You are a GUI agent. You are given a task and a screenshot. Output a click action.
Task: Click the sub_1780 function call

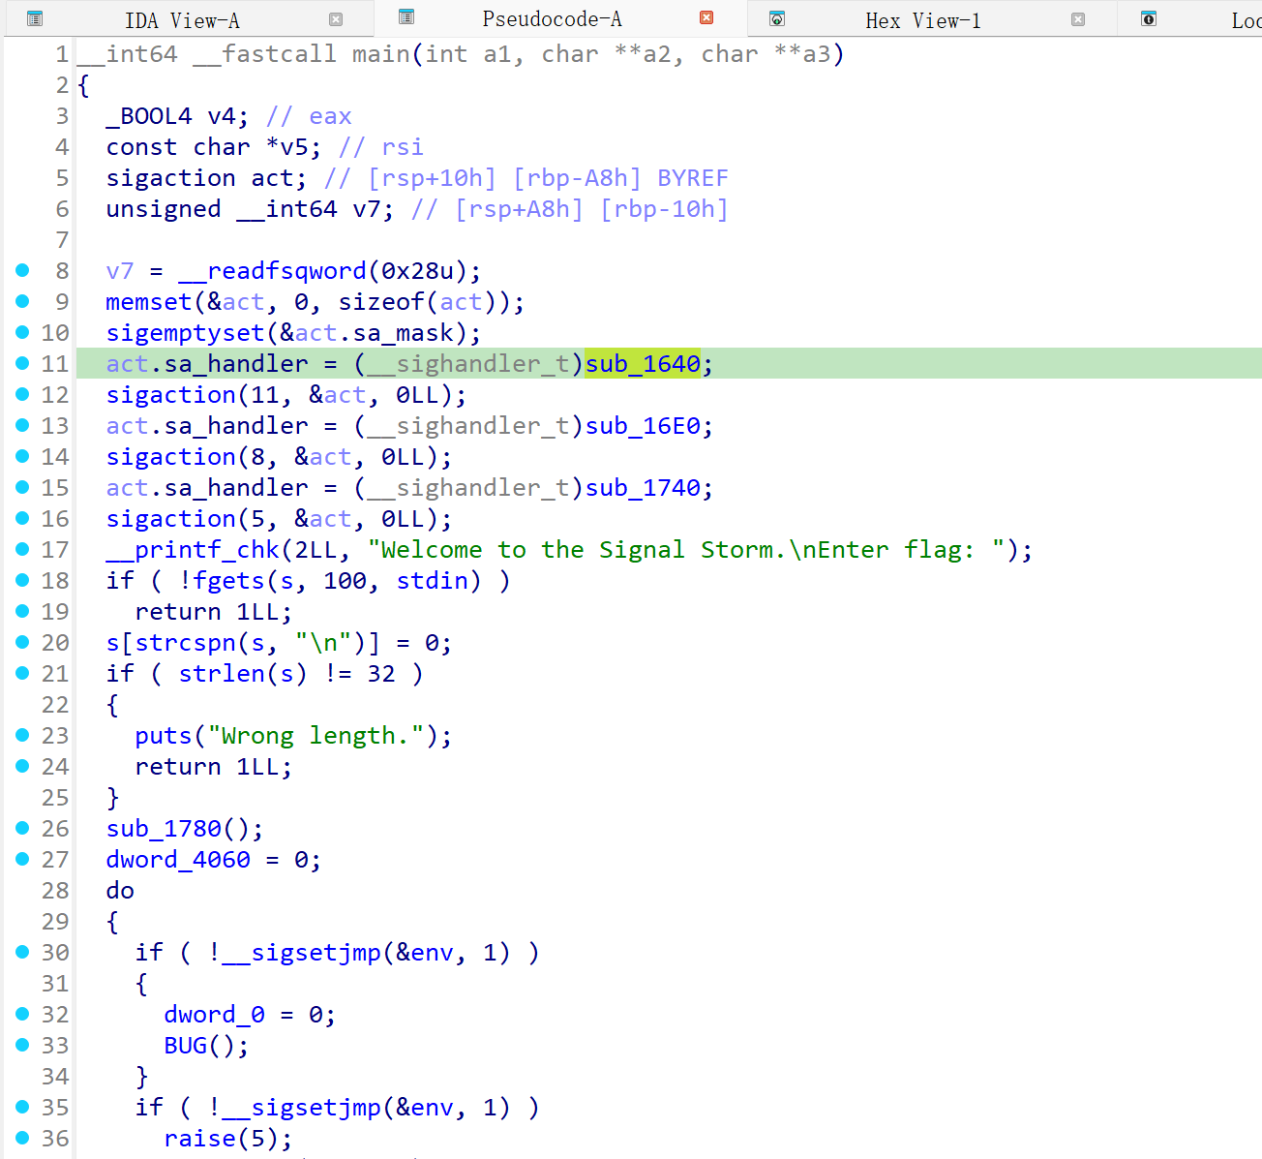164,829
